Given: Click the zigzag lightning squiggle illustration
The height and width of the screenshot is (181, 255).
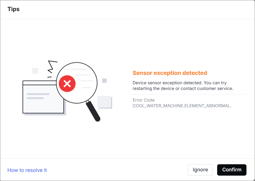Looking at the screenshot, I should pyautogui.click(x=51, y=67).
